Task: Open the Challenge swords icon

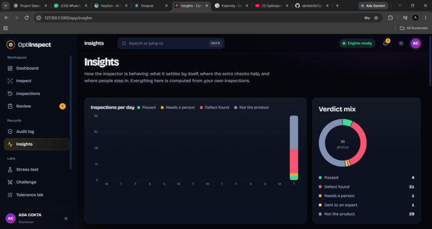Action: [10, 182]
